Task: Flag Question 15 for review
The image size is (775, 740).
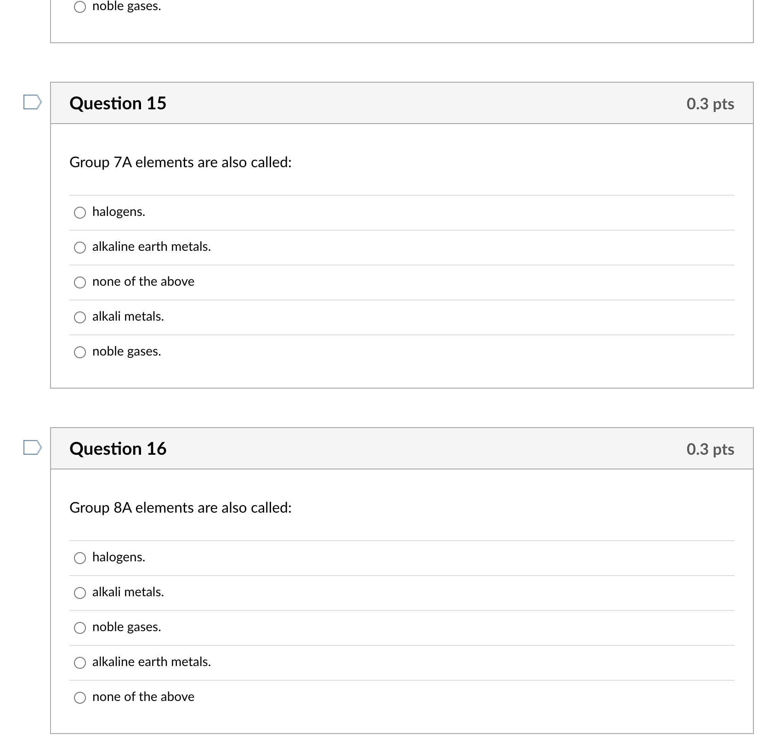Action: click(33, 102)
